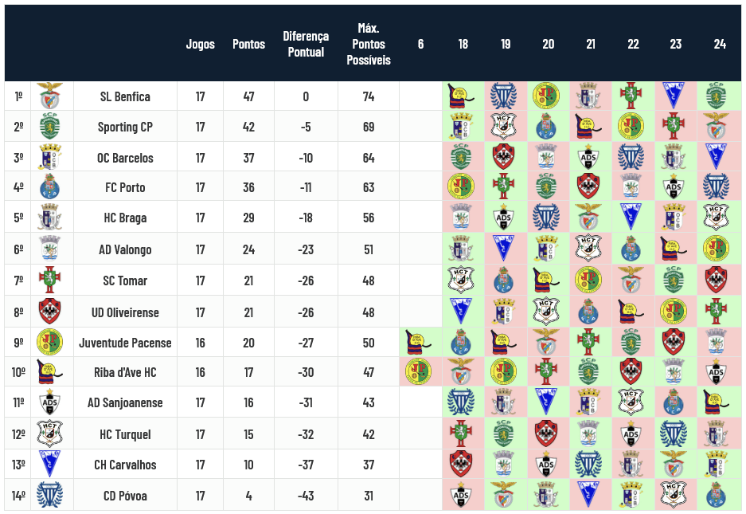Click CH Carvalhos crest in the 13º row
The height and width of the screenshot is (514, 746).
52,465
